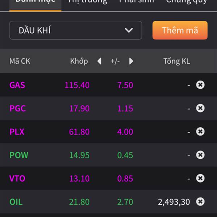Click the Tổng KL column header
The image size is (217, 217).
(x=176, y=61)
